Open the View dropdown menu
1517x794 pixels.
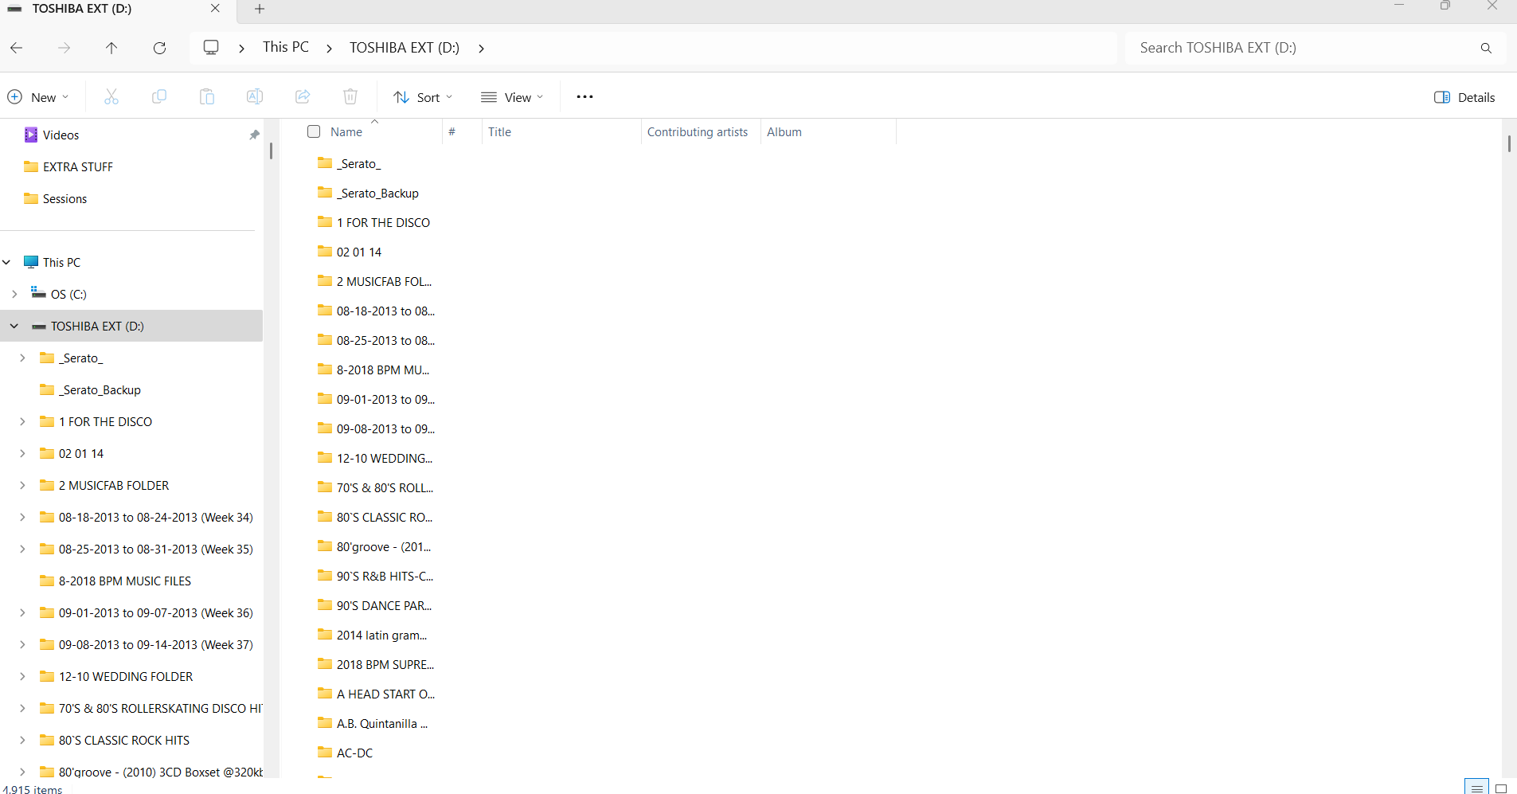click(512, 97)
